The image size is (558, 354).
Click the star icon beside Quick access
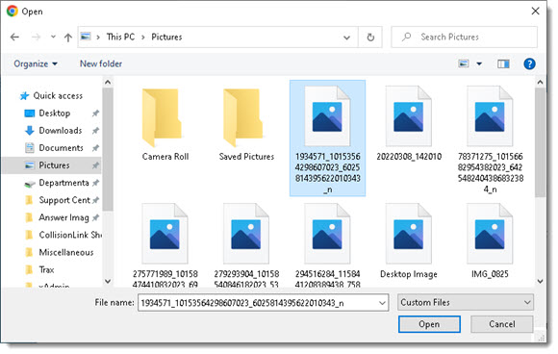(24, 96)
